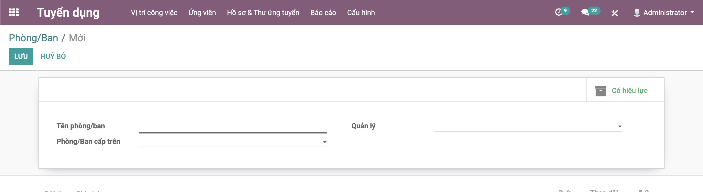Viewport: 703px width, 192px height.
Task: Open the Cấu hình menu
Action: tap(361, 13)
